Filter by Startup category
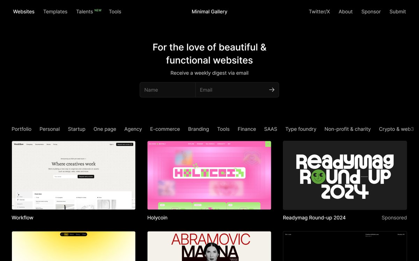This screenshot has width=419, height=261. 76,129
